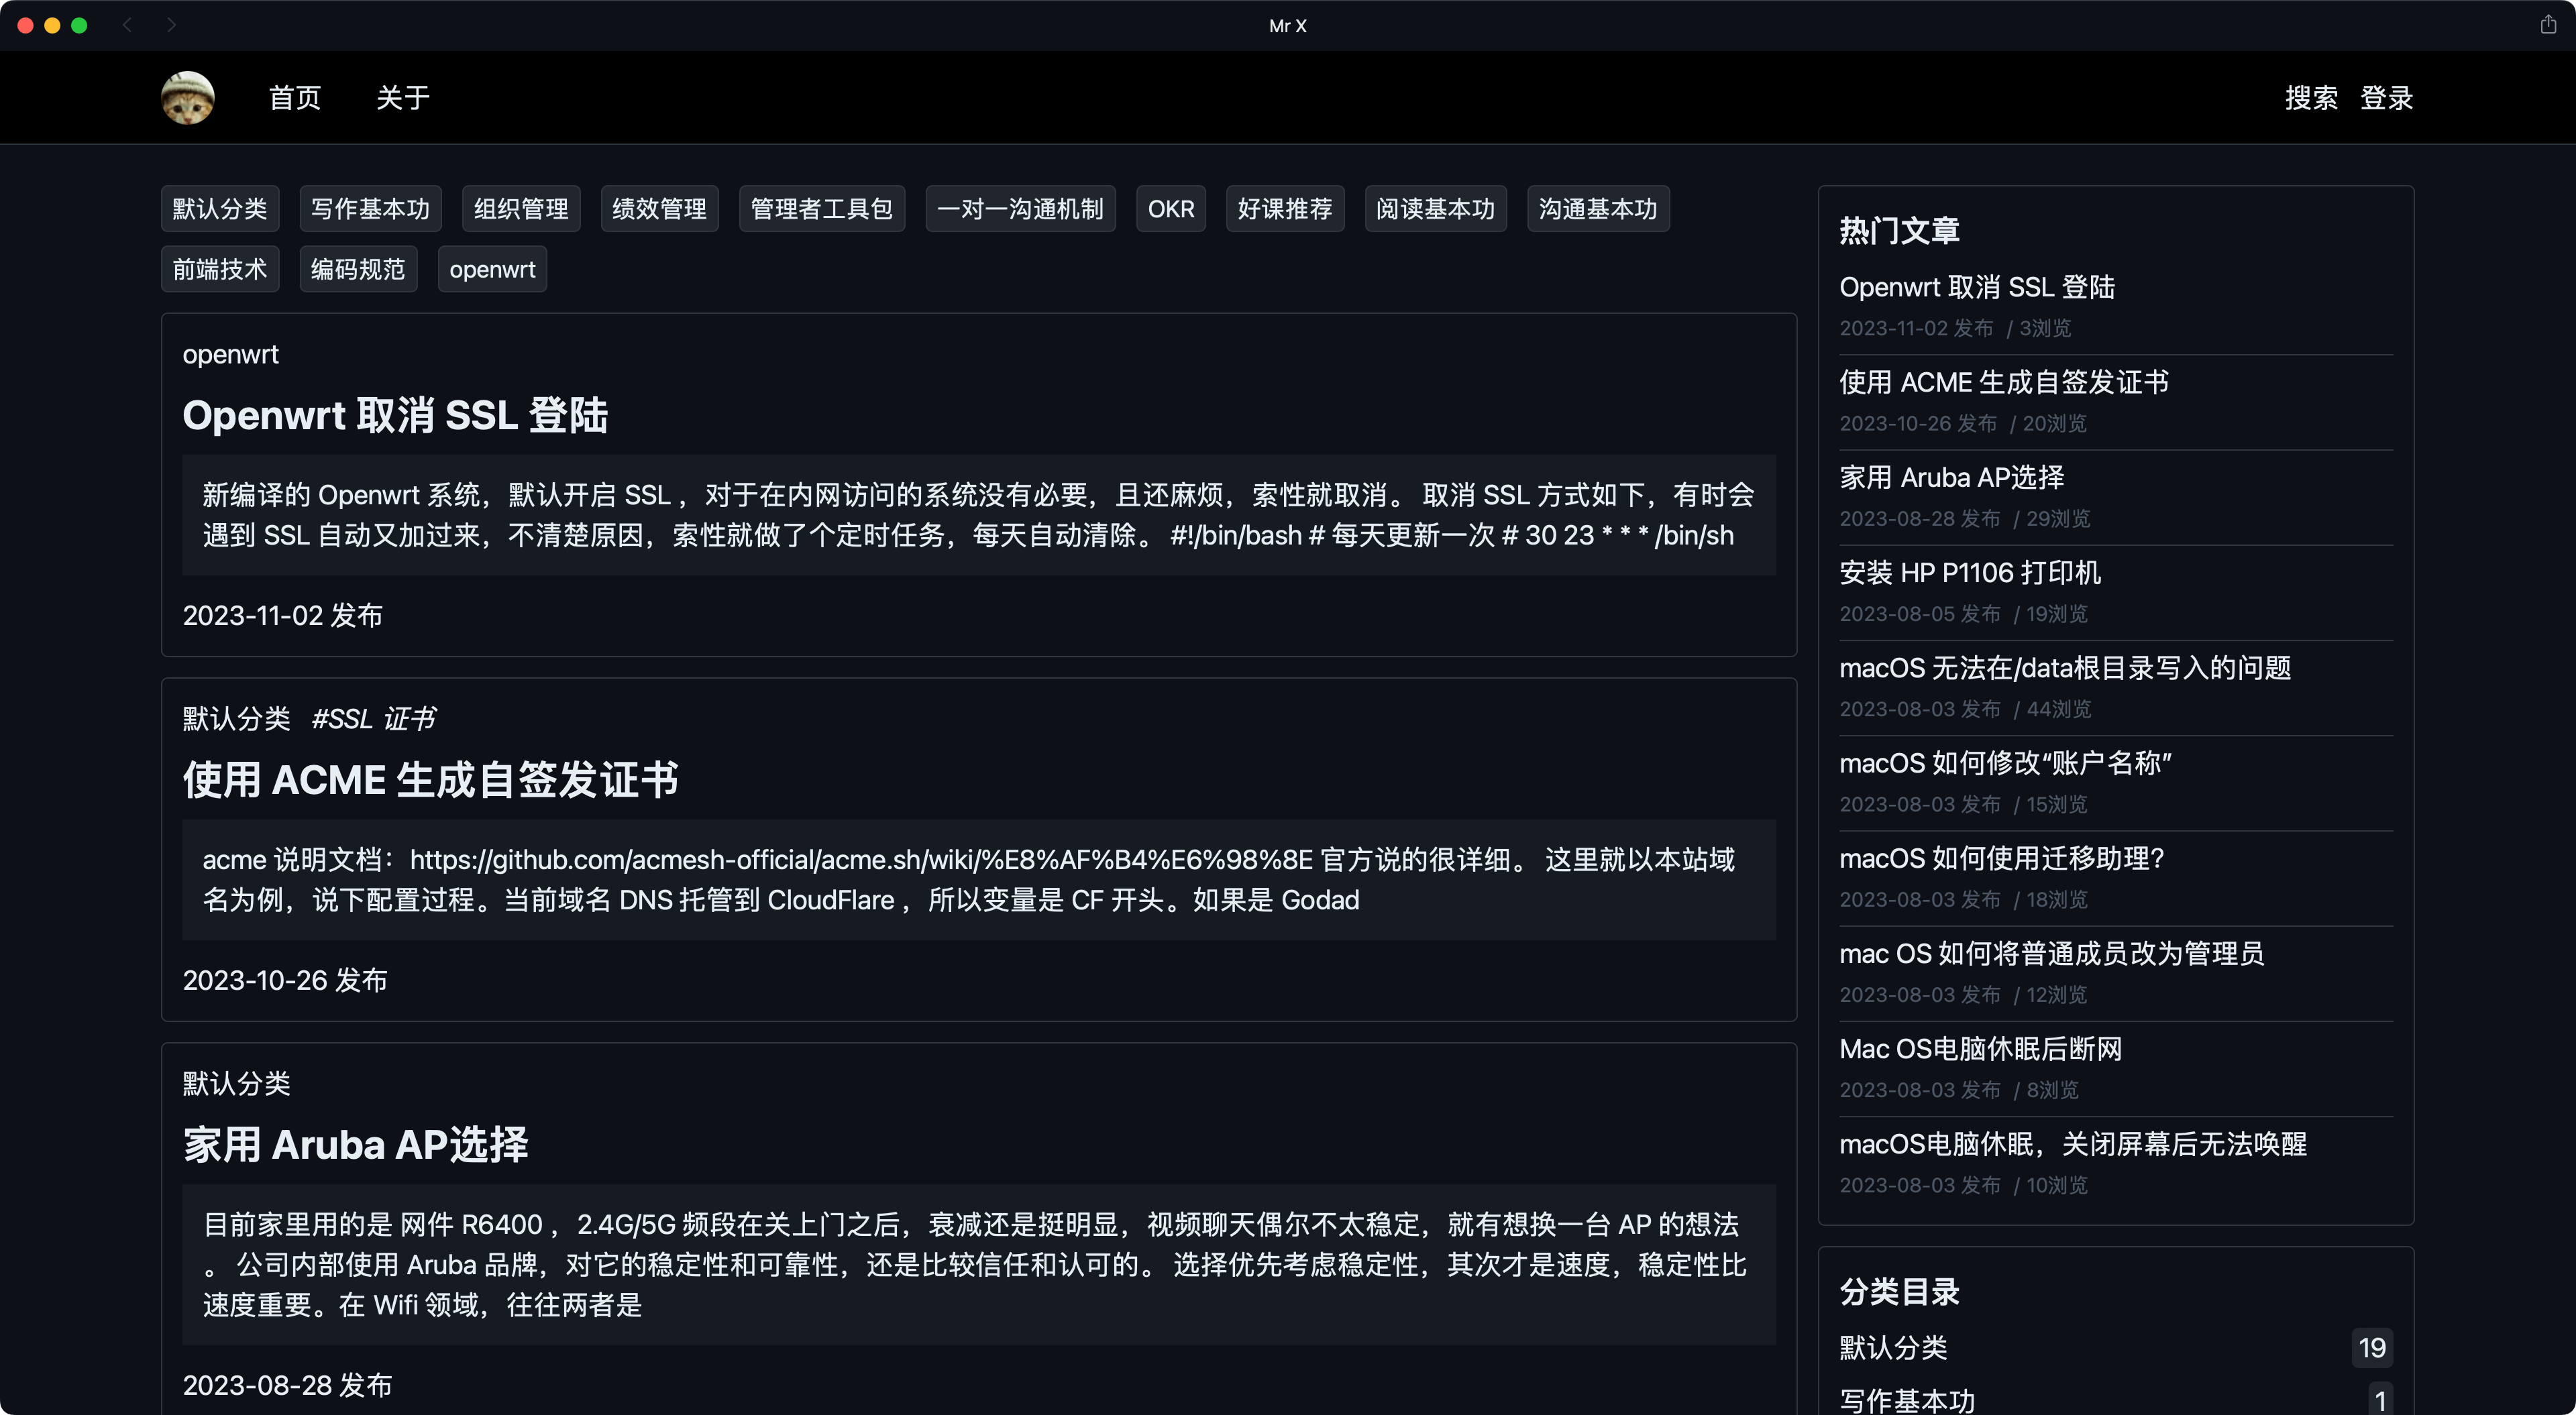Select the 前端技术 tag
This screenshot has height=1415, width=2576.
(x=220, y=270)
